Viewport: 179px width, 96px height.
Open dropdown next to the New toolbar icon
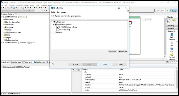pos(3,8)
